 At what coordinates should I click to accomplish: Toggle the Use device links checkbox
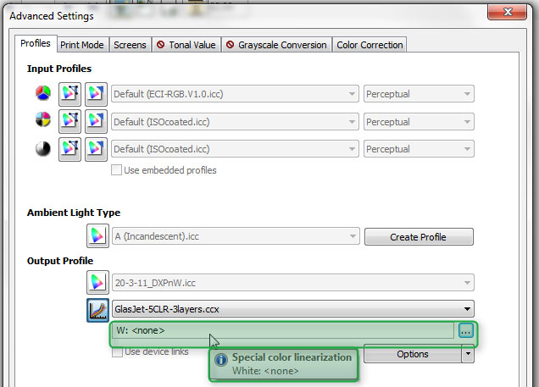[x=118, y=352]
